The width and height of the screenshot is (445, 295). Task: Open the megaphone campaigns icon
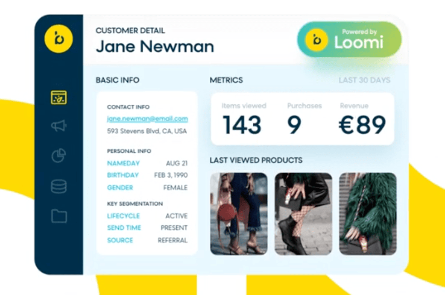tap(58, 126)
